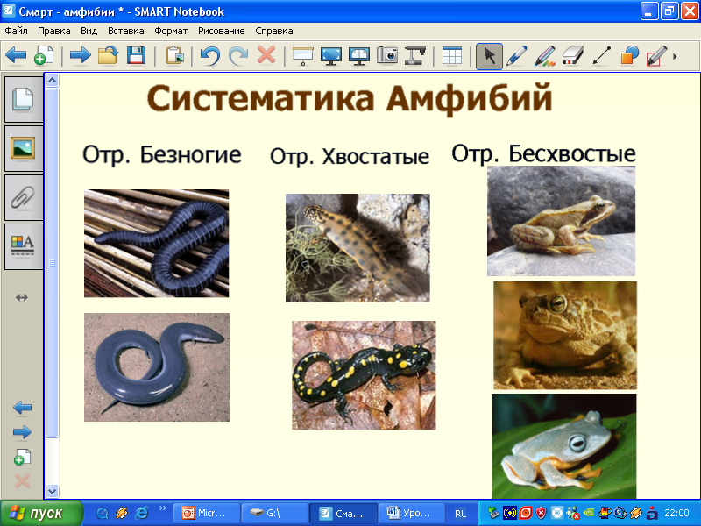Open screen capture camera tool
Screen dimensions: 701x526
(x=387, y=56)
